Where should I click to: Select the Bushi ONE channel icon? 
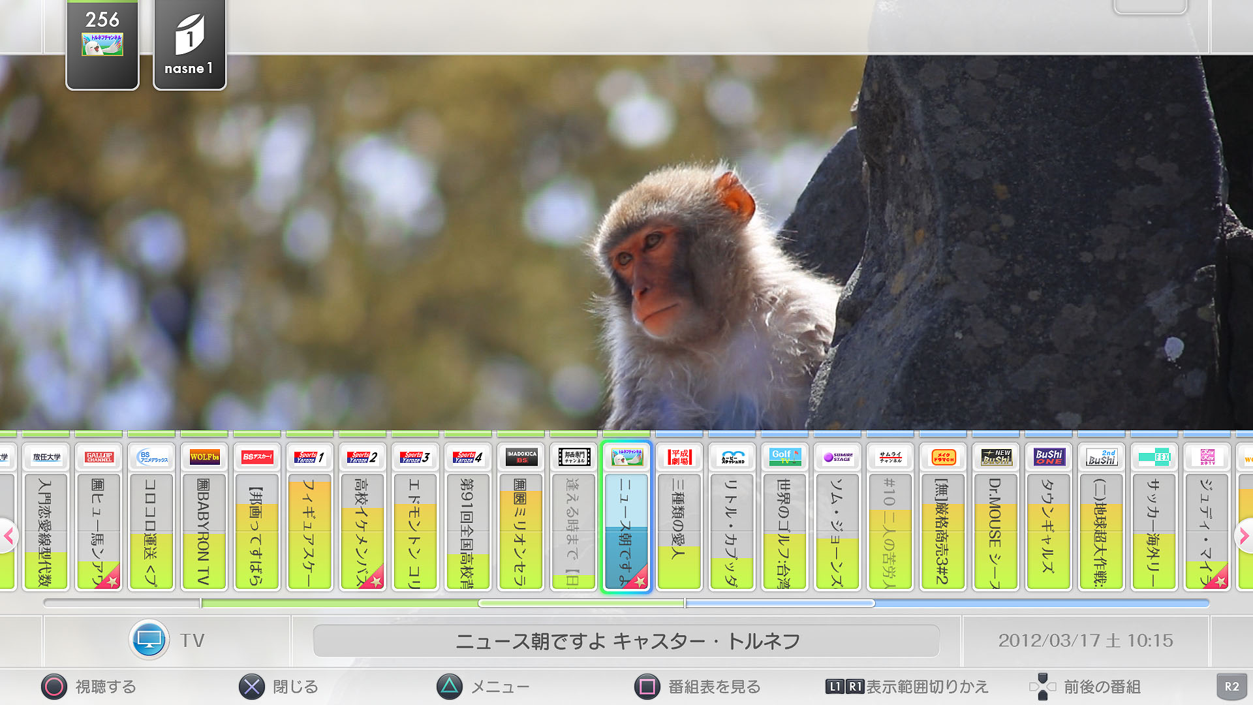tap(1049, 458)
